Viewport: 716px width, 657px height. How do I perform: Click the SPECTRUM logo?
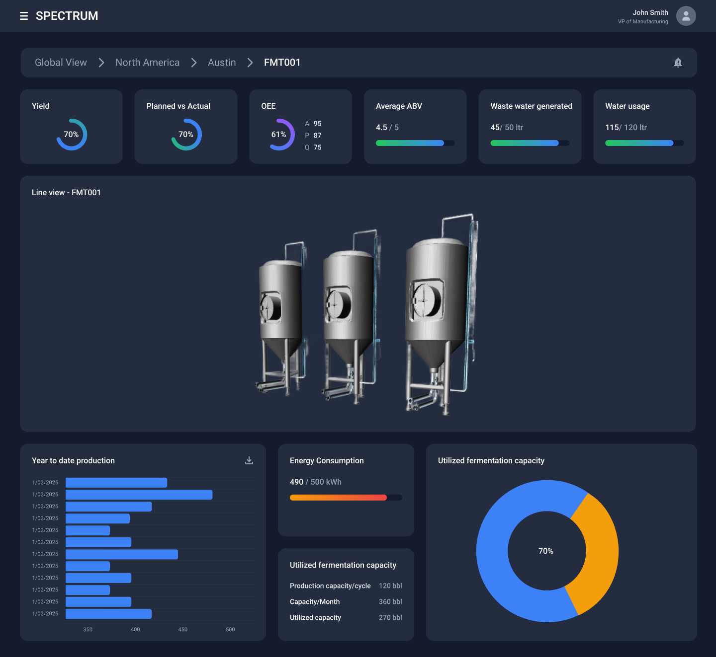pyautogui.click(x=66, y=16)
